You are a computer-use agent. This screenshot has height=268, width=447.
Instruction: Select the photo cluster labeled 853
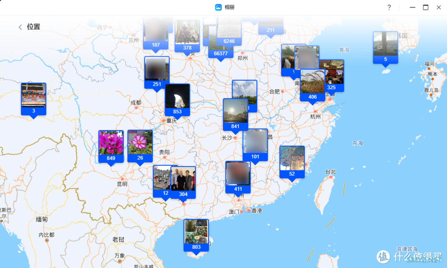coord(178,98)
